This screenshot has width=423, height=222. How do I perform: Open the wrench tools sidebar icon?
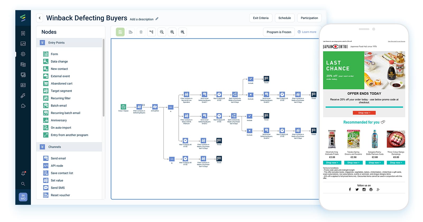click(23, 96)
